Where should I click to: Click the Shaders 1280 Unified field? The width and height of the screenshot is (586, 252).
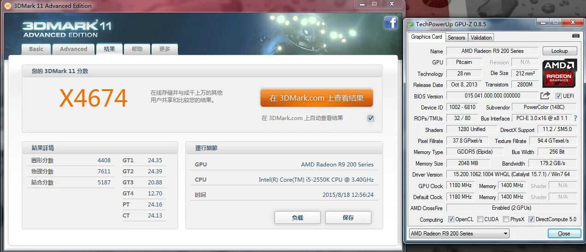[471, 130]
